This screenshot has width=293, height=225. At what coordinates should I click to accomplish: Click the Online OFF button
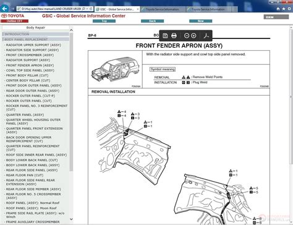tap(14, 21)
